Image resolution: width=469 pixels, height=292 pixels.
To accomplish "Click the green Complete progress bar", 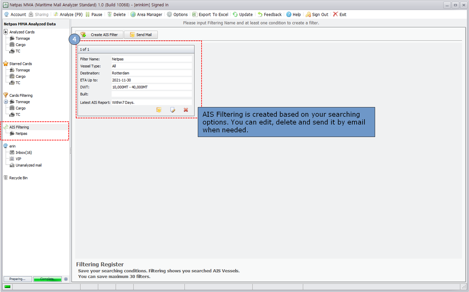I will pos(47,279).
